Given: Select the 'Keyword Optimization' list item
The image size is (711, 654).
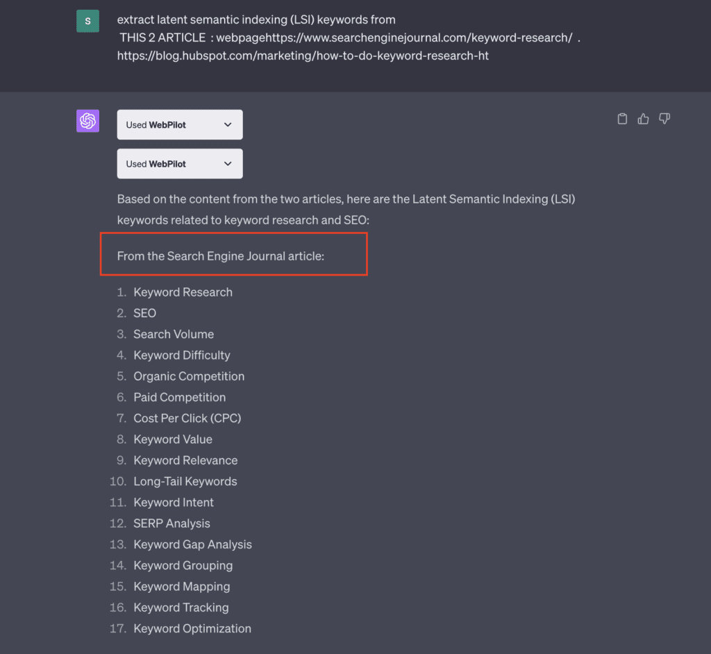Looking at the screenshot, I should [192, 628].
